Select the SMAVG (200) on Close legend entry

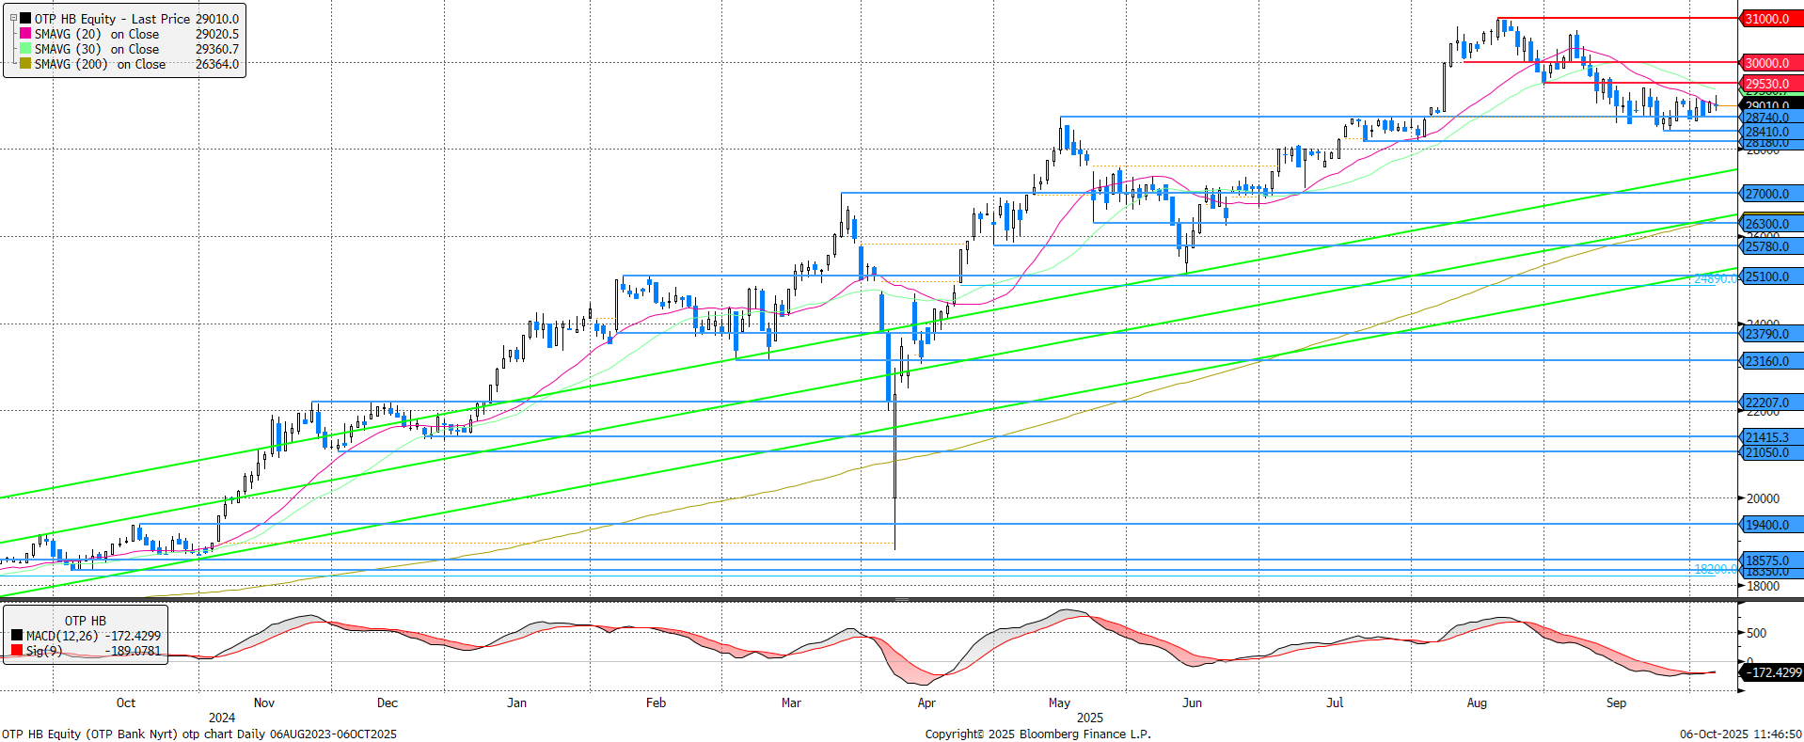(x=100, y=64)
